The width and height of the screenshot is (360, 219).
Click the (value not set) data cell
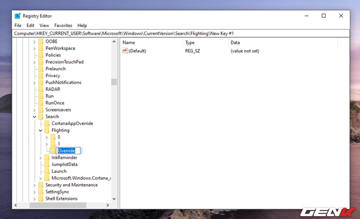[245, 51]
